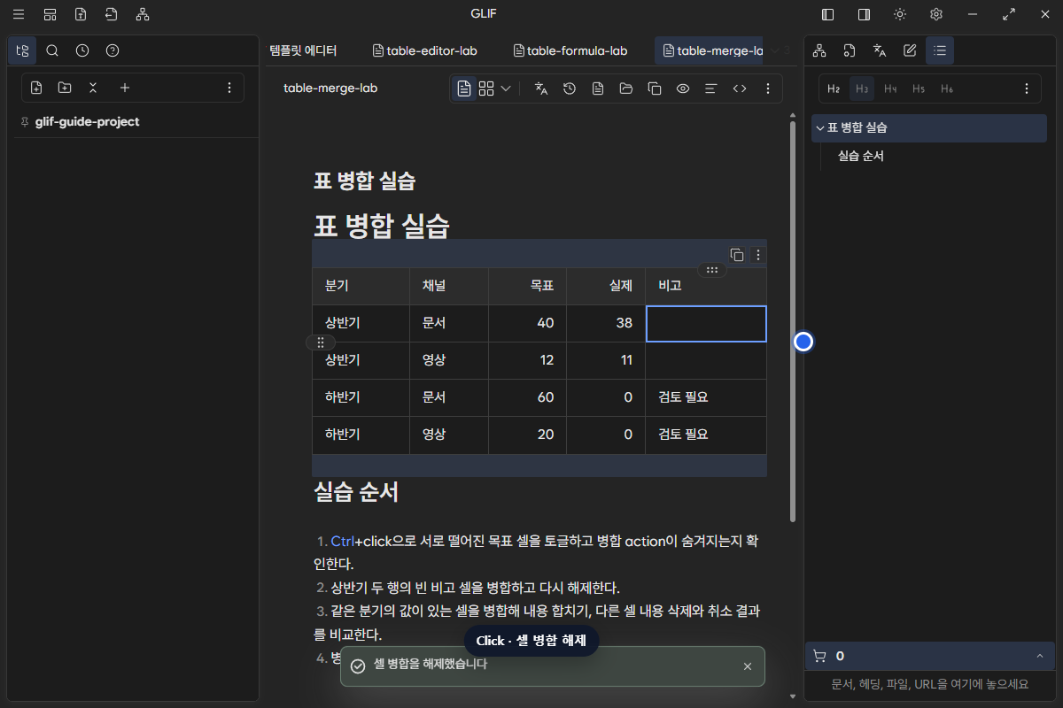Click the file export icon in title bar
Viewport: 1063px width, 708px height.
[x=81, y=14]
